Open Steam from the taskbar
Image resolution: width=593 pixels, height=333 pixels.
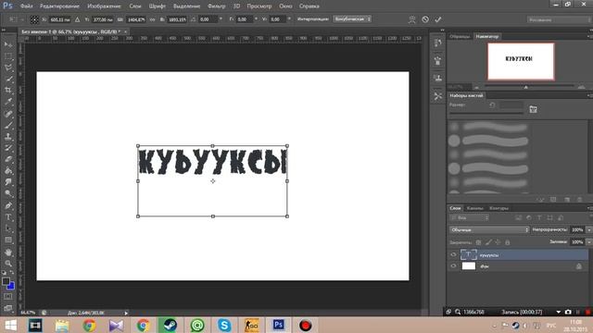(x=170, y=325)
